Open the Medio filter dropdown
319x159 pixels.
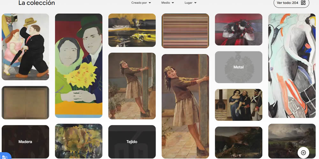(168, 3)
